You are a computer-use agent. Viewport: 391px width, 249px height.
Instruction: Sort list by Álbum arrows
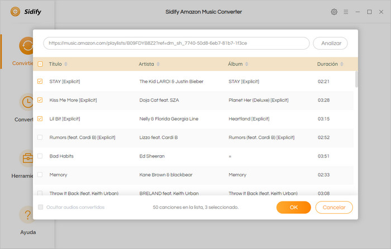(247, 64)
